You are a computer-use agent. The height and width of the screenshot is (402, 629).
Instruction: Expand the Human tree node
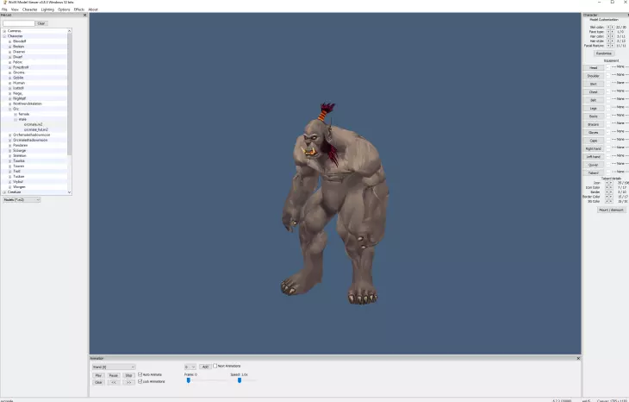click(x=10, y=83)
